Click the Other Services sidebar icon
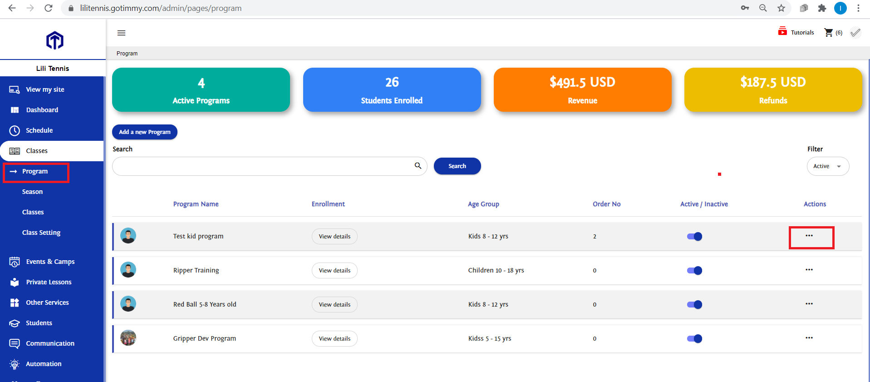Image resolution: width=870 pixels, height=382 pixels. pyautogui.click(x=15, y=303)
